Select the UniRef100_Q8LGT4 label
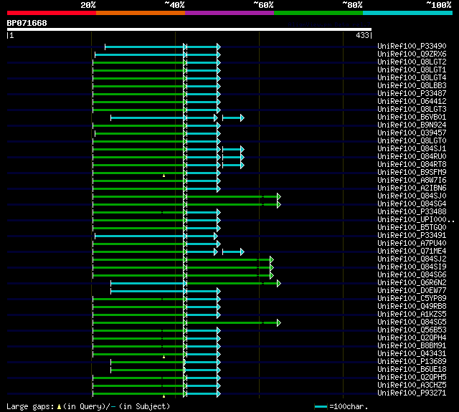The width and height of the screenshot is (459, 412). 412,77
